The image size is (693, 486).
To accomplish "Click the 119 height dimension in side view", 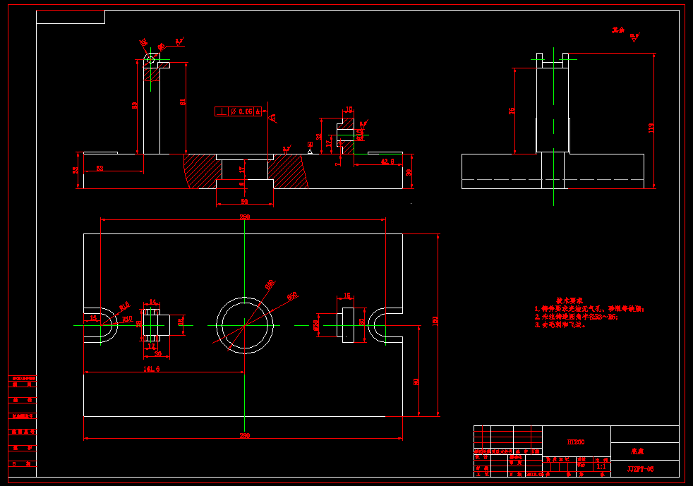I will [651, 128].
